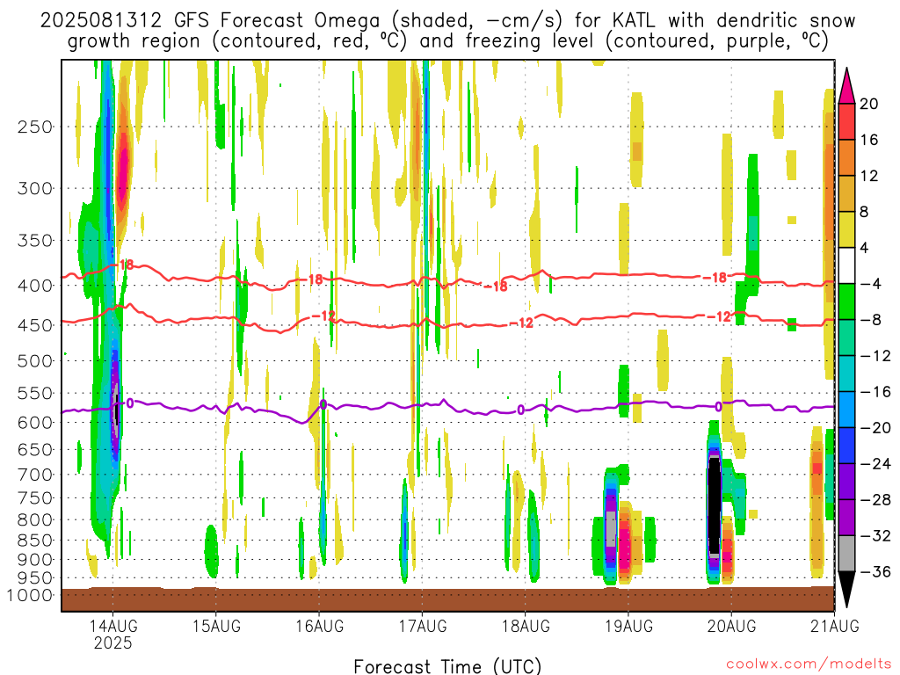Click the 'Forecast Time (UTC)' axis title
This screenshot has height=675, width=900.
coord(447,666)
